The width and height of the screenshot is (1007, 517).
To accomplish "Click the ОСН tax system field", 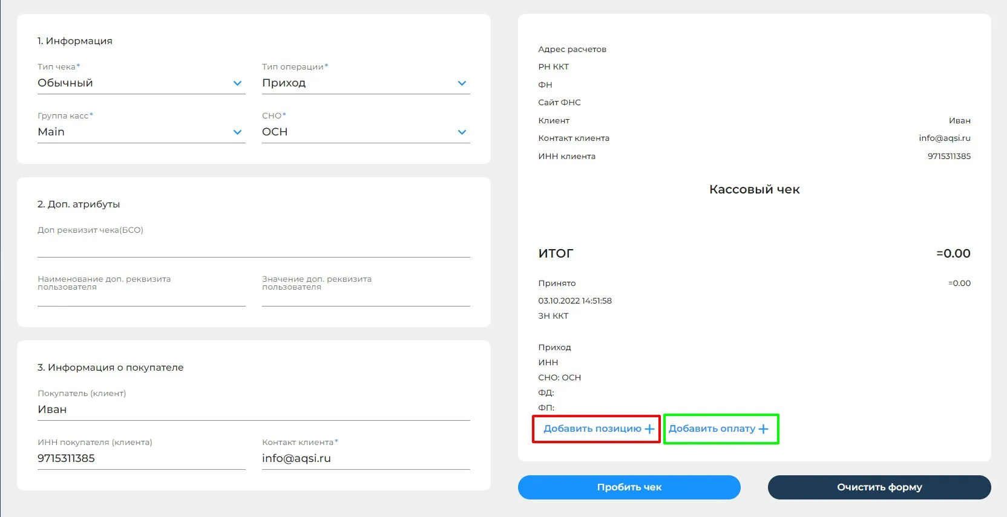I will pyautogui.click(x=366, y=132).
